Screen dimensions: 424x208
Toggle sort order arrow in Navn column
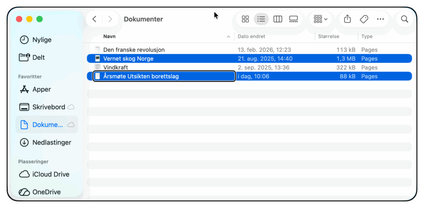tap(229, 37)
